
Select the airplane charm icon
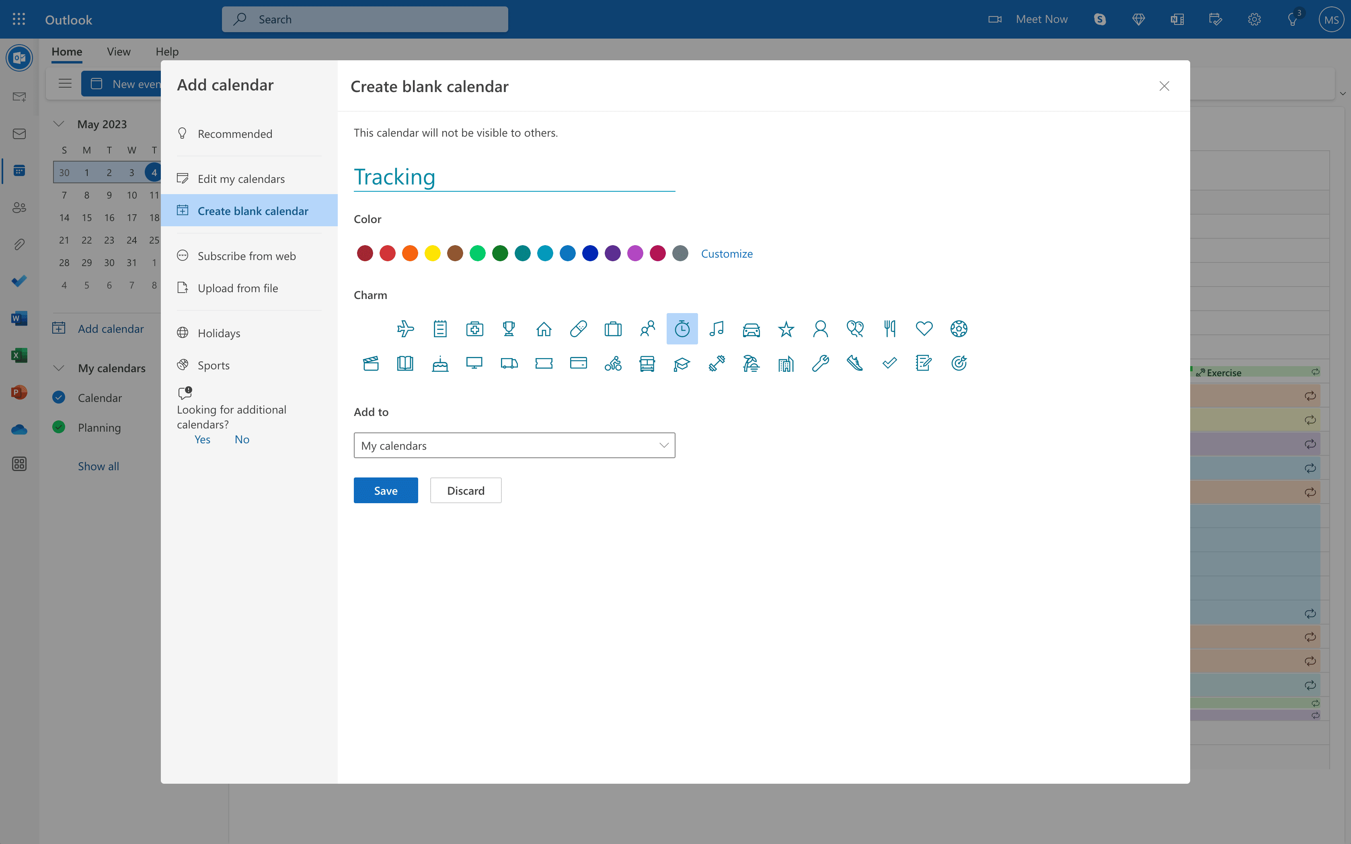point(406,329)
